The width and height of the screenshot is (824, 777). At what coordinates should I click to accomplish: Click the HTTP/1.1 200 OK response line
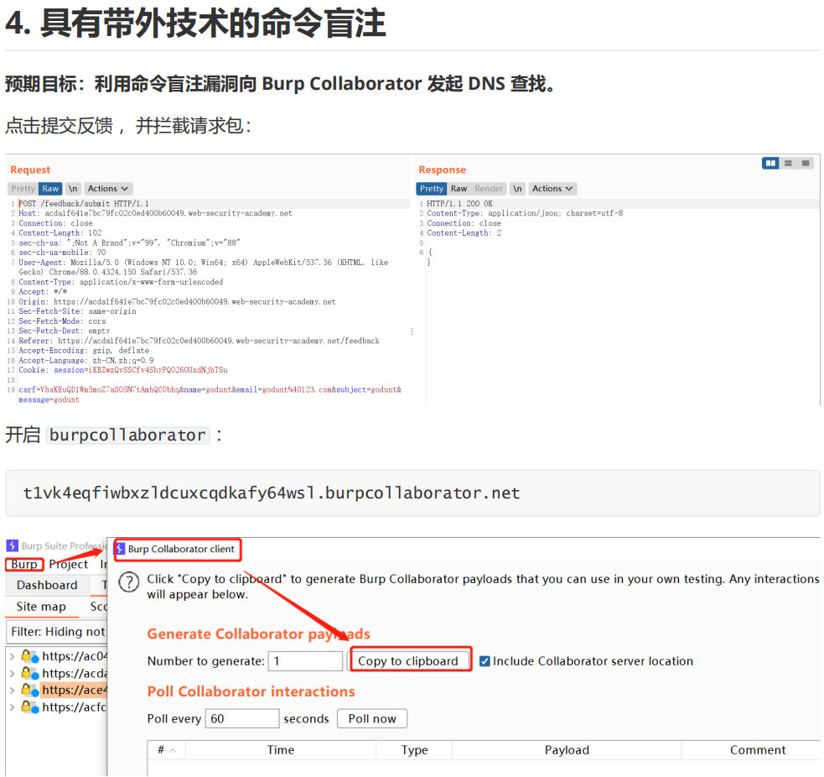tap(459, 204)
